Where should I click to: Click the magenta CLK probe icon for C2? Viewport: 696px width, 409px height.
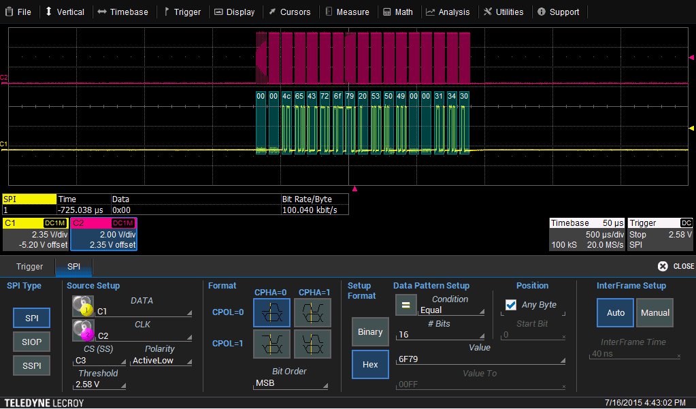pos(82,330)
